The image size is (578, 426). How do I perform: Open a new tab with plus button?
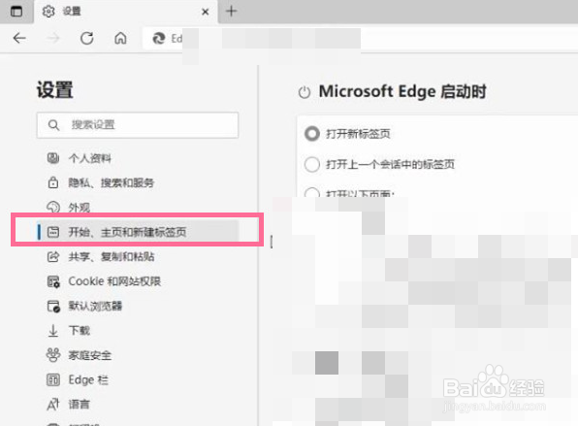point(231,11)
